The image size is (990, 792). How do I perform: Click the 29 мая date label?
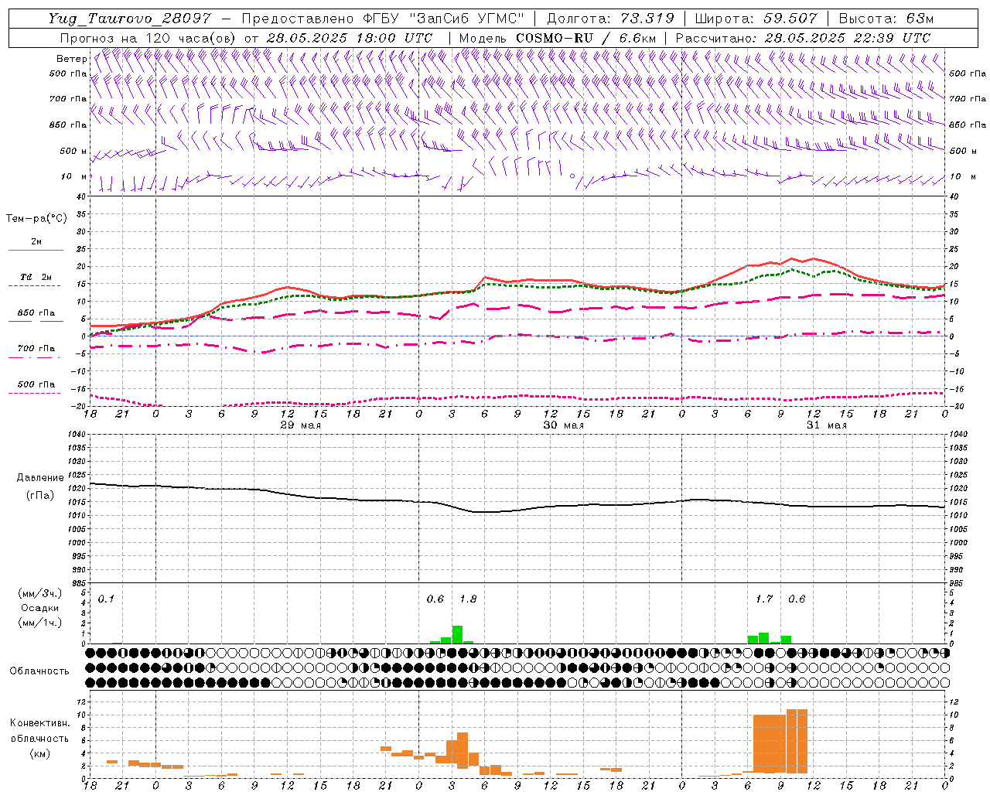[x=300, y=425]
